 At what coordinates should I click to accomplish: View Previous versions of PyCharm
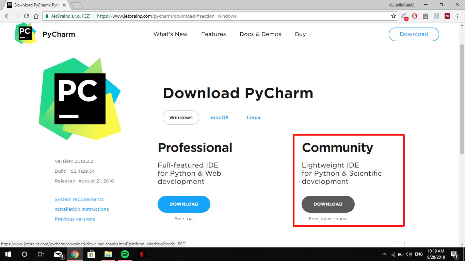point(75,219)
